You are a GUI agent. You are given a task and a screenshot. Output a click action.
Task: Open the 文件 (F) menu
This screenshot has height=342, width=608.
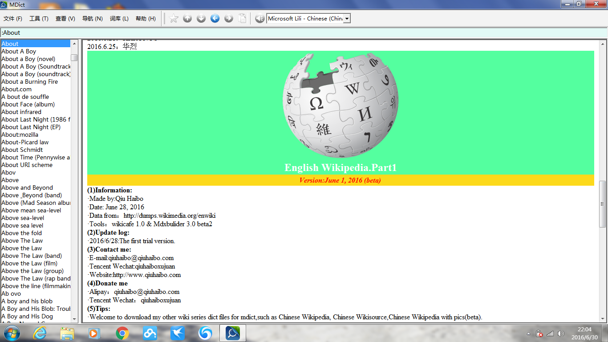coord(13,18)
